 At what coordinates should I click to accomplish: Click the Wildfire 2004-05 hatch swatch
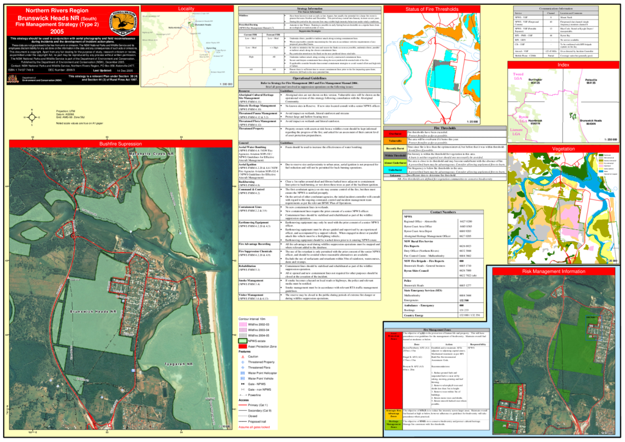(x=243, y=336)
